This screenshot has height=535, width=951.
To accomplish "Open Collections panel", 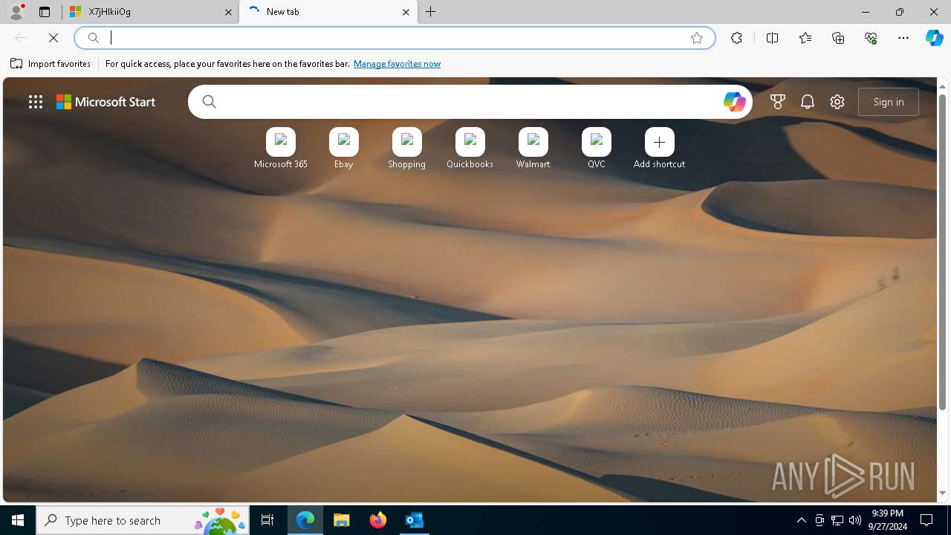I will point(838,38).
